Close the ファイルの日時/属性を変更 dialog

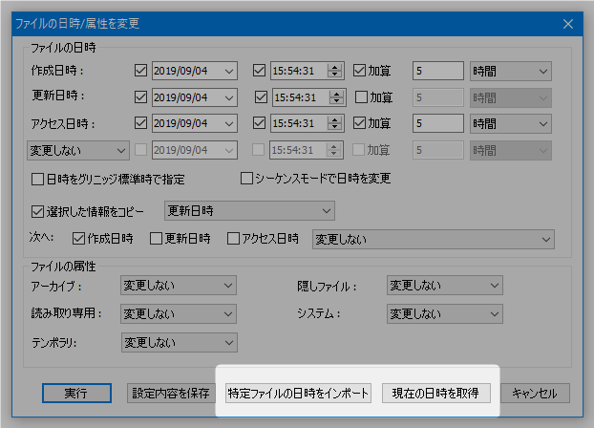pos(568,24)
